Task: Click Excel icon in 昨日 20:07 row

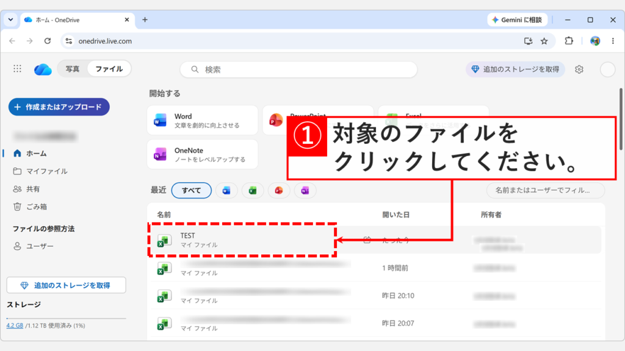Action: click(164, 324)
